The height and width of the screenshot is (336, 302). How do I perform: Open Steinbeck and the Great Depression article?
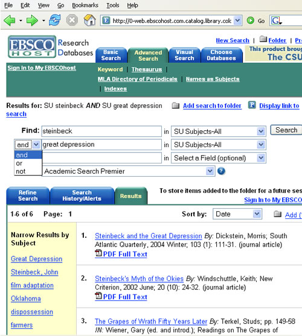coord(149,236)
